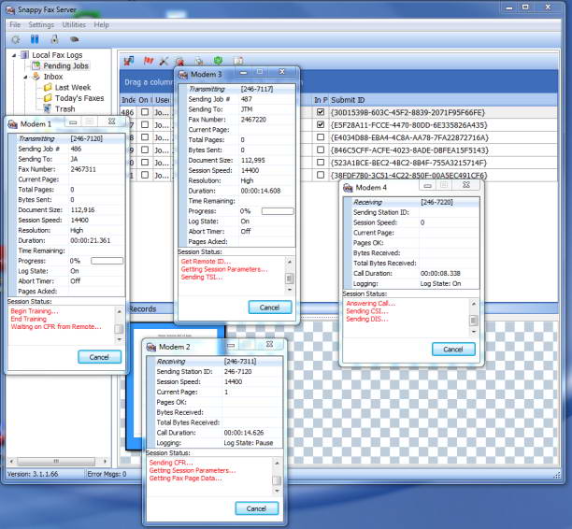Cancel the Modem 3 transmission

(270, 307)
